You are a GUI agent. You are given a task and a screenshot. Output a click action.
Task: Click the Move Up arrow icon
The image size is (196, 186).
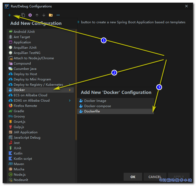pyautogui.click(x=37, y=15)
